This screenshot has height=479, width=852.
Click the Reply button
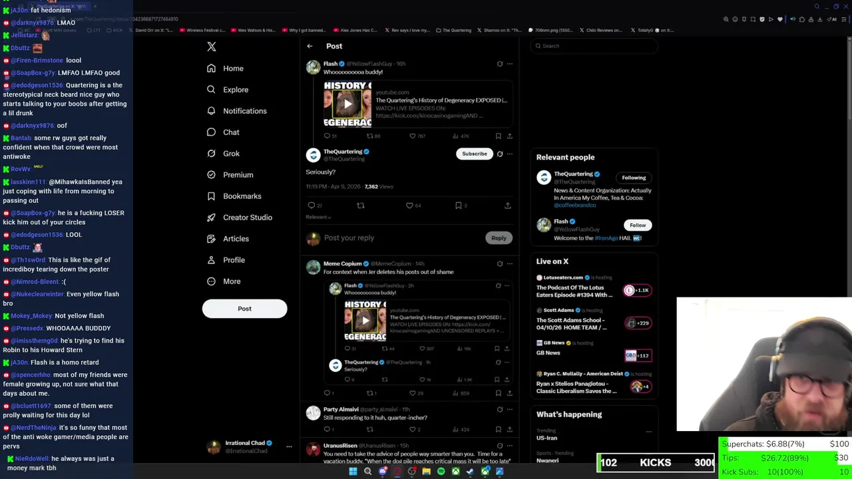499,238
